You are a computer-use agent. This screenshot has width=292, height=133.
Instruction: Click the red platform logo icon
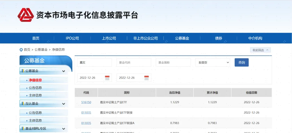point(26,15)
